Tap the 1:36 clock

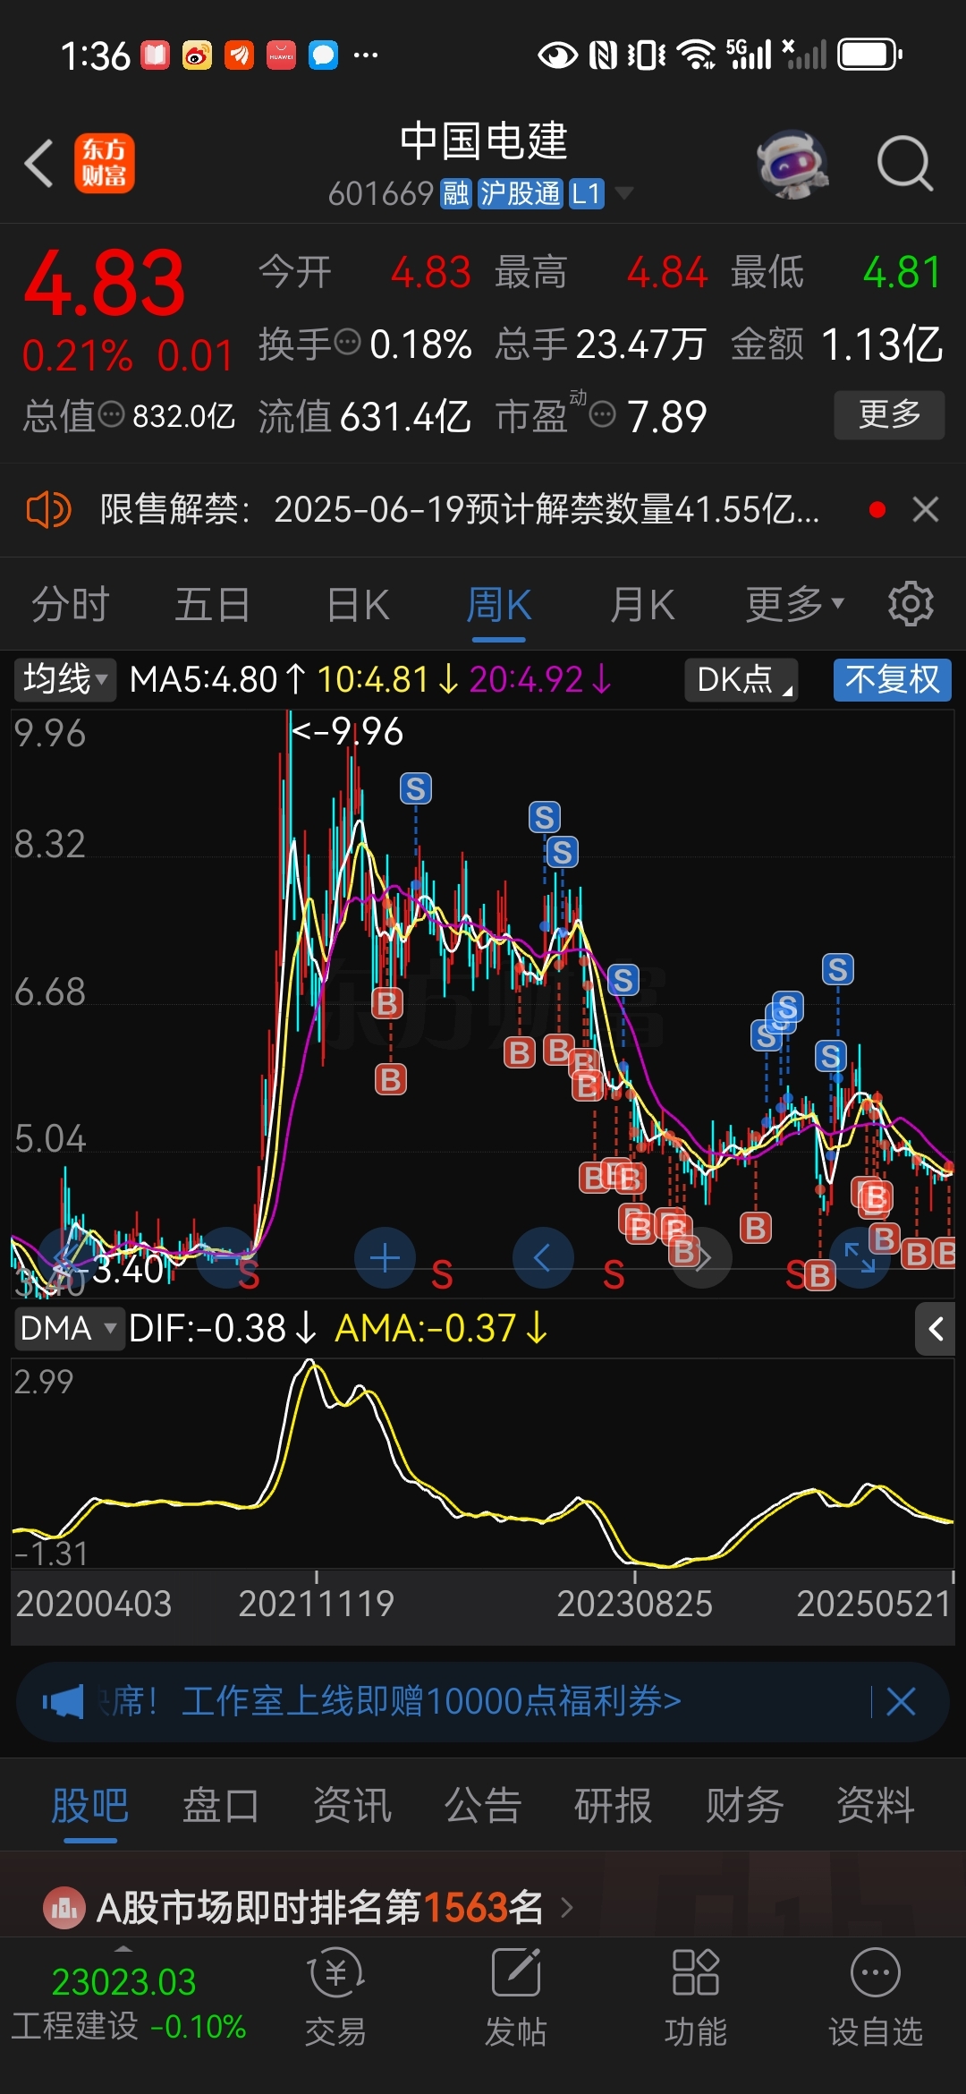click(x=96, y=55)
